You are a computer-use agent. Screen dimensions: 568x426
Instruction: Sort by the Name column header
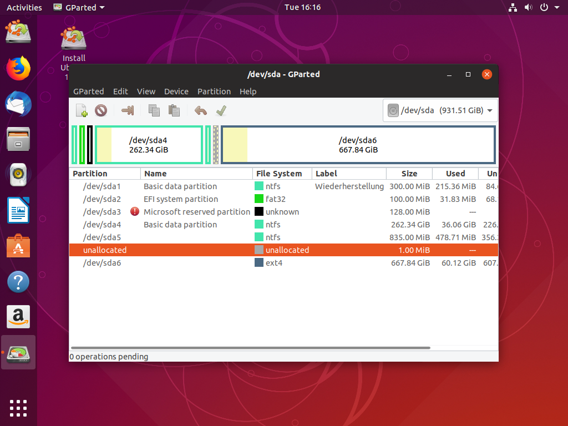click(x=196, y=174)
